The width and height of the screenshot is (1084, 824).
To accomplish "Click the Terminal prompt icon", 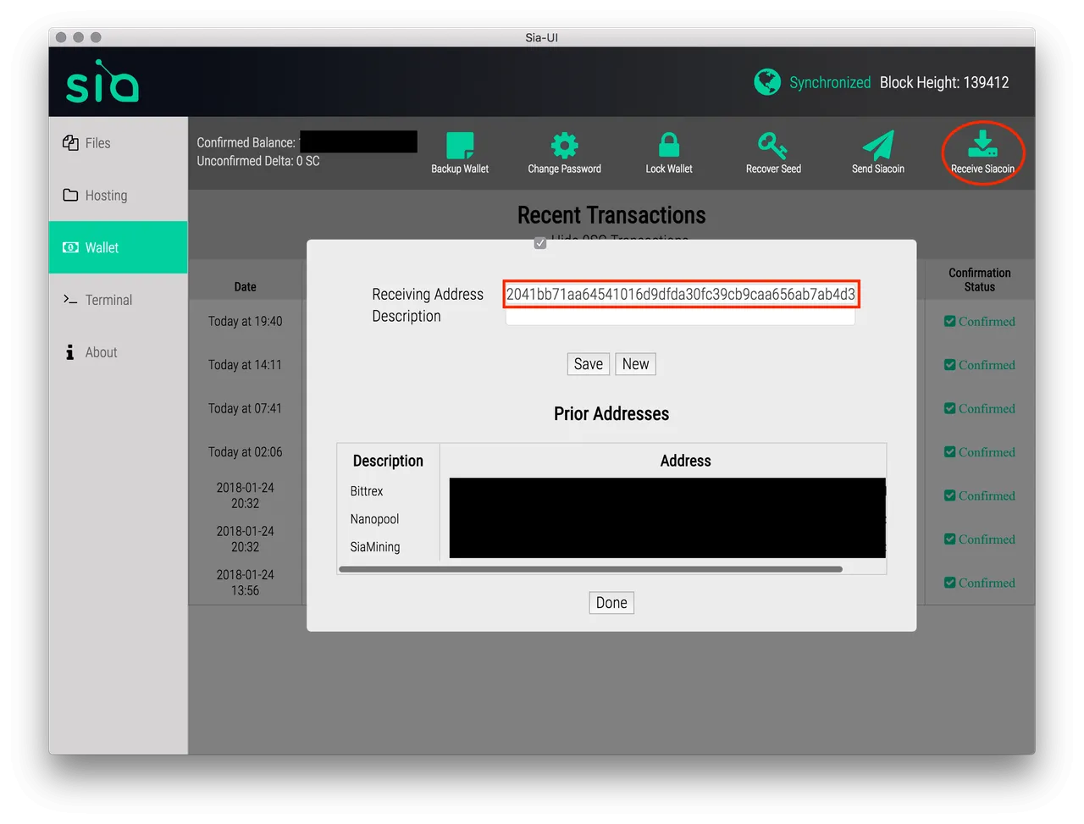I will click(x=70, y=299).
